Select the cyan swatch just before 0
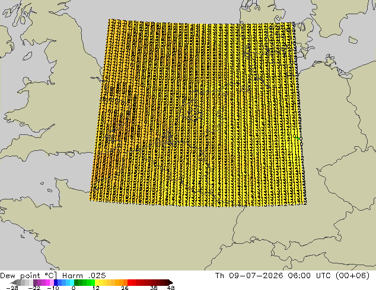Image resolution: width=376 pixels, height=290 pixels. tap(72, 282)
